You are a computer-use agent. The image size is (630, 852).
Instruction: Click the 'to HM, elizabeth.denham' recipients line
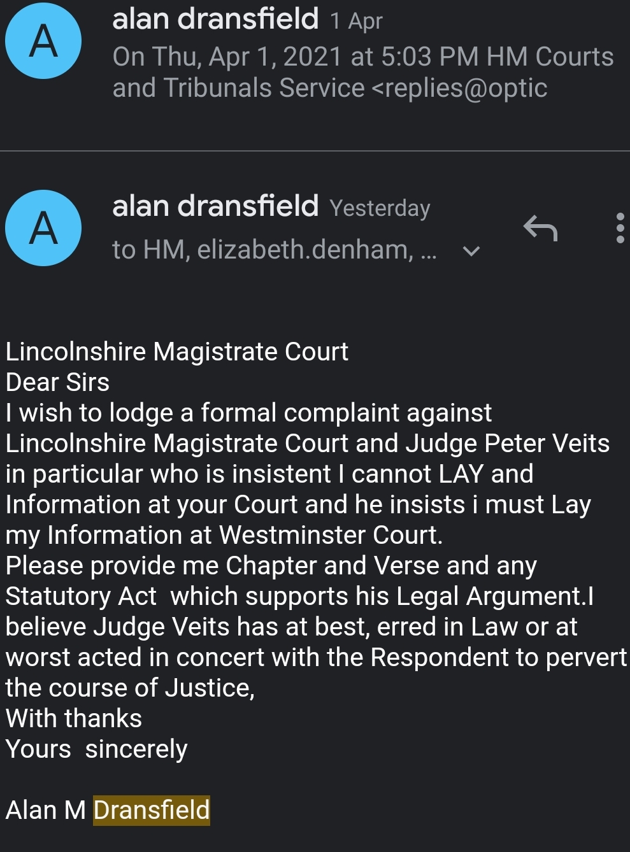[274, 250]
